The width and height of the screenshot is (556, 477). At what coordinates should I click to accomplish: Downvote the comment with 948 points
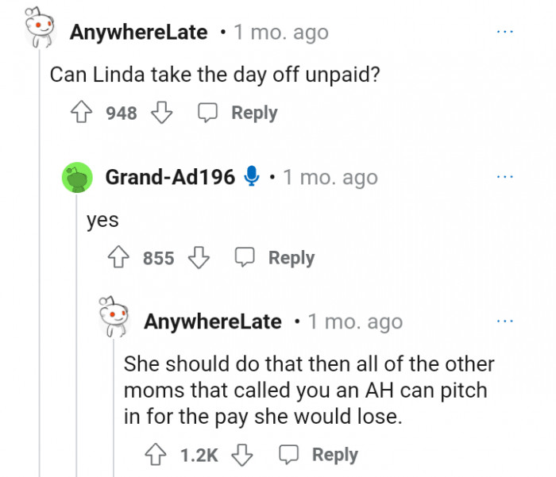click(161, 113)
